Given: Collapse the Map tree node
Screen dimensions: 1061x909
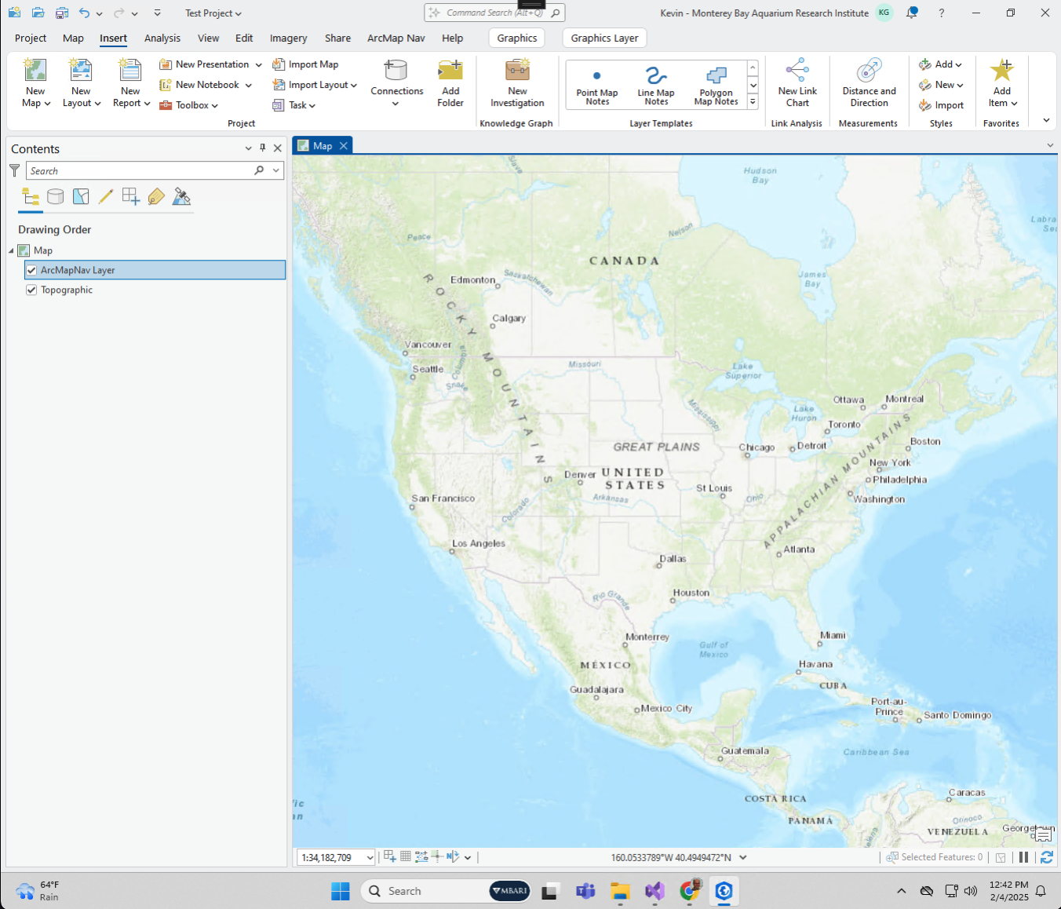Looking at the screenshot, I should coord(12,251).
